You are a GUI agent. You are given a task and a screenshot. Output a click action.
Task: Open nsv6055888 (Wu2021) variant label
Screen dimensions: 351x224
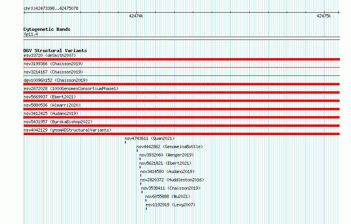[x=168, y=196]
